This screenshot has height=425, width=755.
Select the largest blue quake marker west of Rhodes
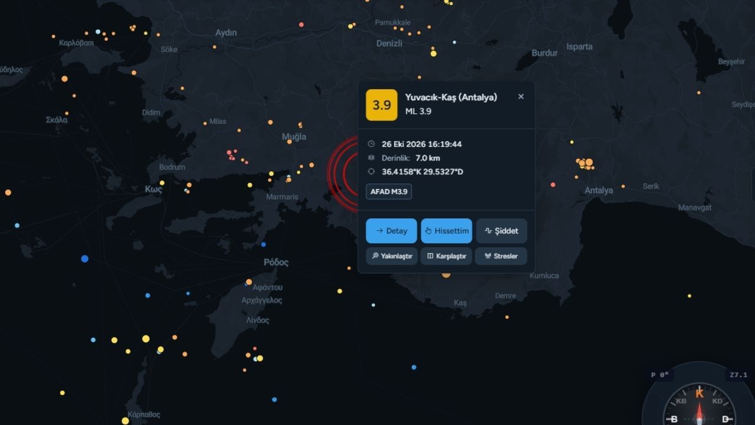tap(84, 259)
